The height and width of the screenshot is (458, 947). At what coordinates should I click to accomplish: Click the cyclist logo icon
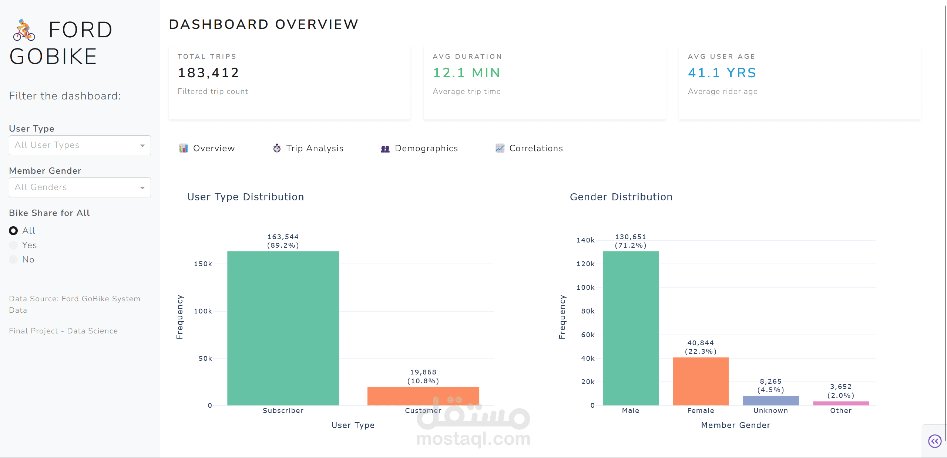pos(24,30)
